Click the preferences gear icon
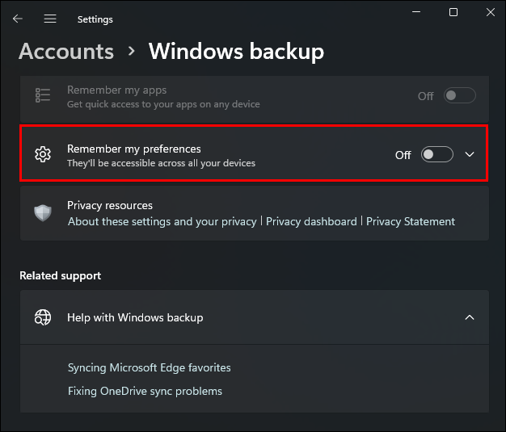This screenshot has width=506, height=432. [43, 154]
